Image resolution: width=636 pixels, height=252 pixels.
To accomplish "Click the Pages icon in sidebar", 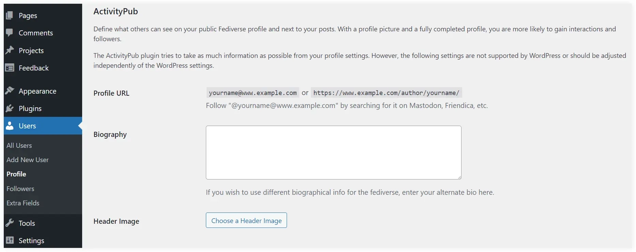I will pyautogui.click(x=10, y=15).
